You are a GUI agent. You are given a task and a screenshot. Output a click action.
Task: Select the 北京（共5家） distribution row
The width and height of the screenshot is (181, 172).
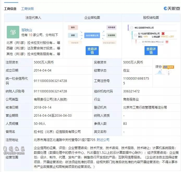pos(33,43)
